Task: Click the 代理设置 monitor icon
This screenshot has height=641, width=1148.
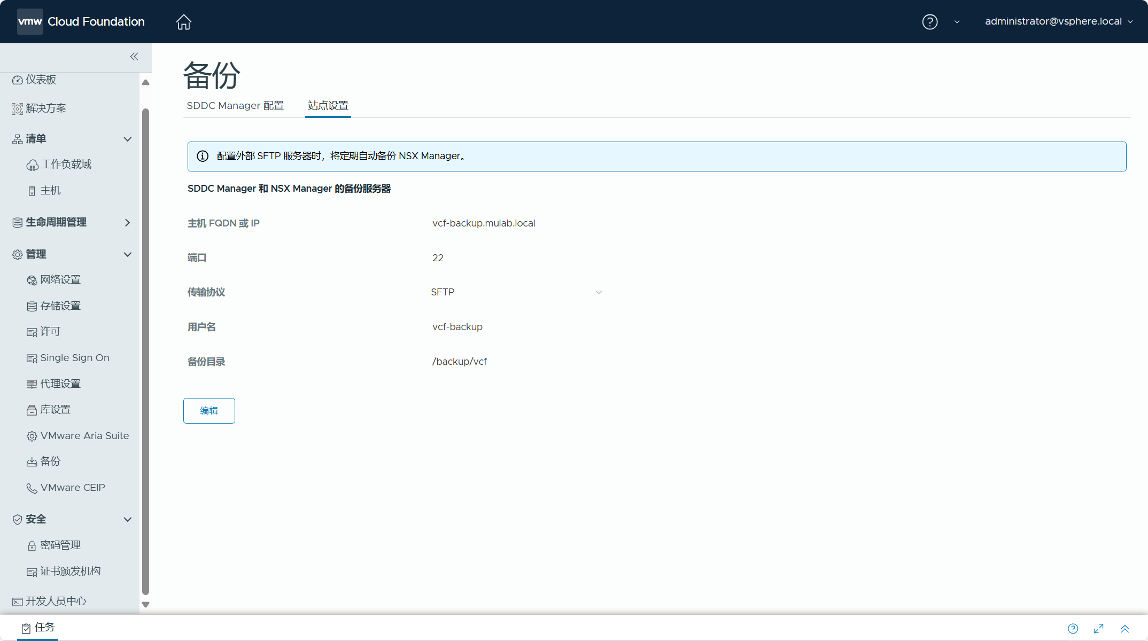Action: pyautogui.click(x=32, y=385)
